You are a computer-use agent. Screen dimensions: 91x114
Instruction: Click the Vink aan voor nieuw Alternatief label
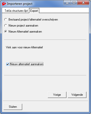(24, 47)
